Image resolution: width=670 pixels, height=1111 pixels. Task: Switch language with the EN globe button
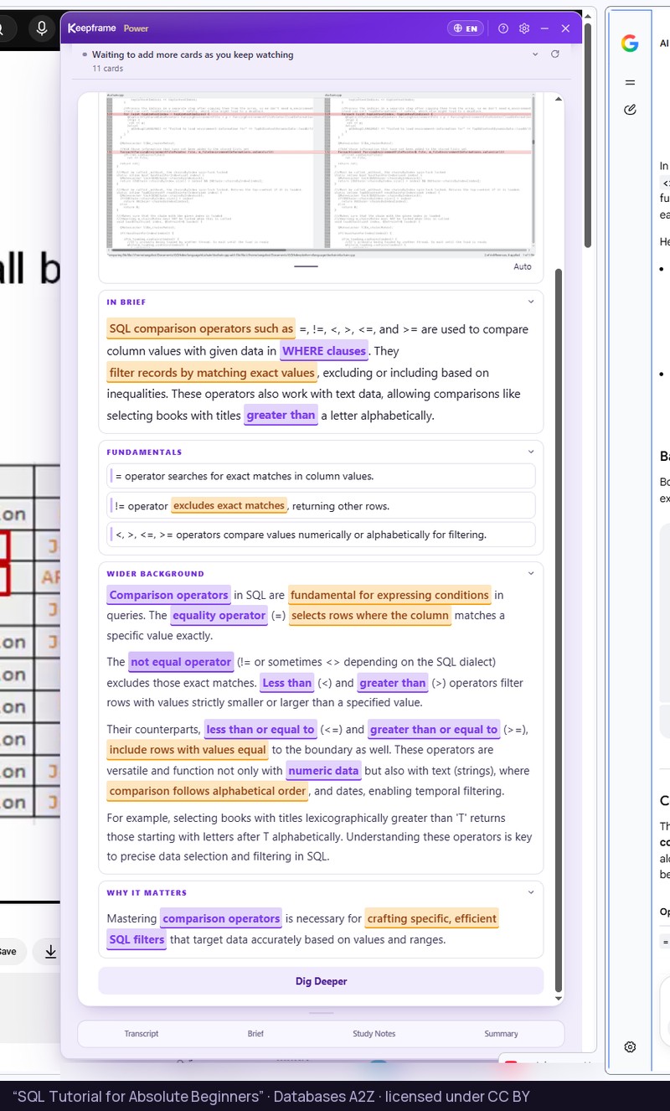coord(466,28)
